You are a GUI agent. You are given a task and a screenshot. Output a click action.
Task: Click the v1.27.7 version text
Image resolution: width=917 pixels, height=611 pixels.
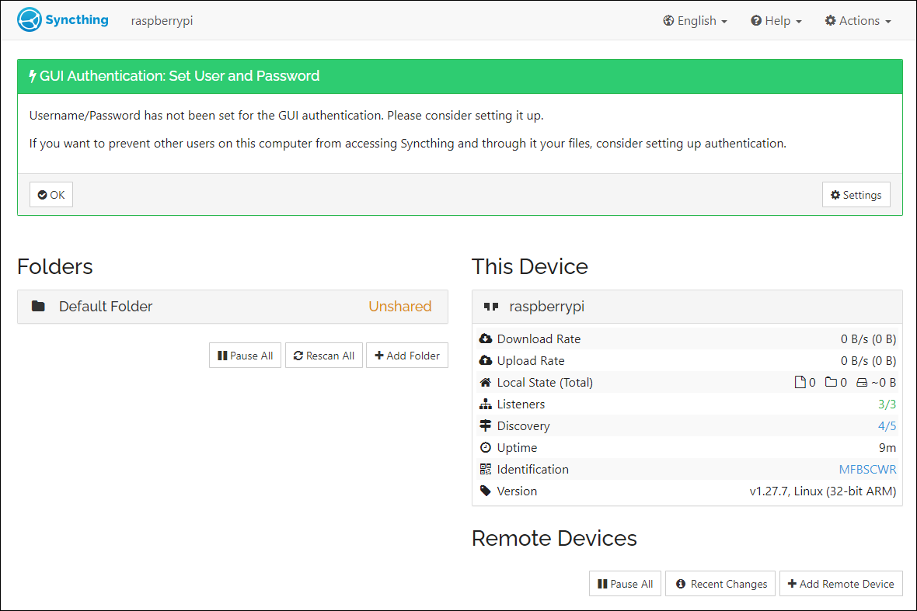click(x=823, y=491)
